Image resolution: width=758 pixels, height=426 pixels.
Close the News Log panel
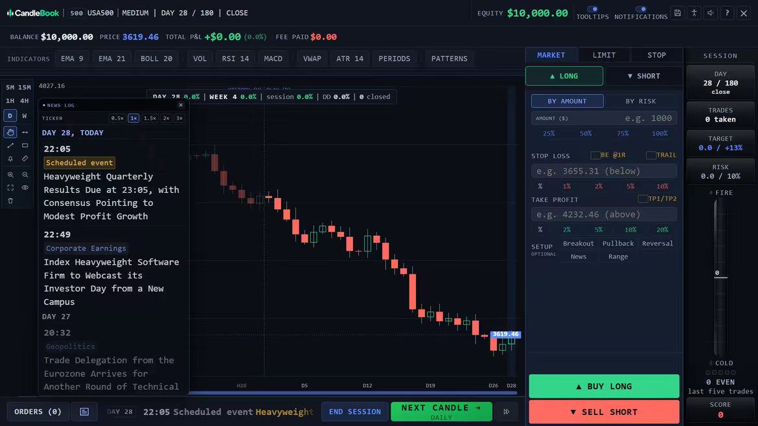tap(181, 105)
